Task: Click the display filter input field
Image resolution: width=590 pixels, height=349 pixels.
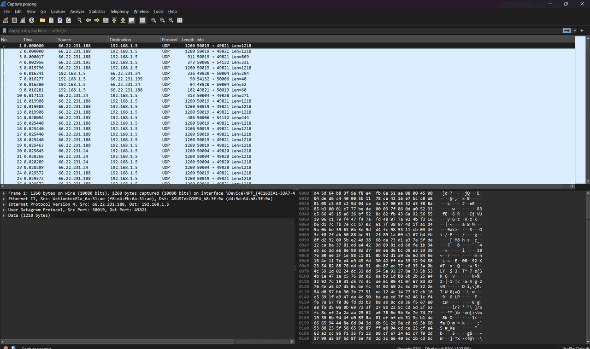Action: tap(283, 31)
